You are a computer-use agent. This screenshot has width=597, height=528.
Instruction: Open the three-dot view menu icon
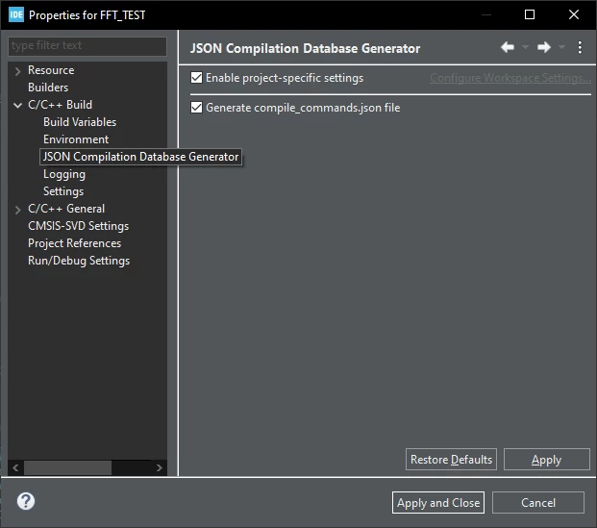pyautogui.click(x=580, y=48)
